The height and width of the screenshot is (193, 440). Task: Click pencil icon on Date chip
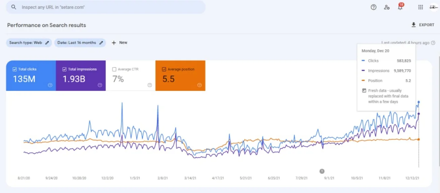click(x=101, y=43)
